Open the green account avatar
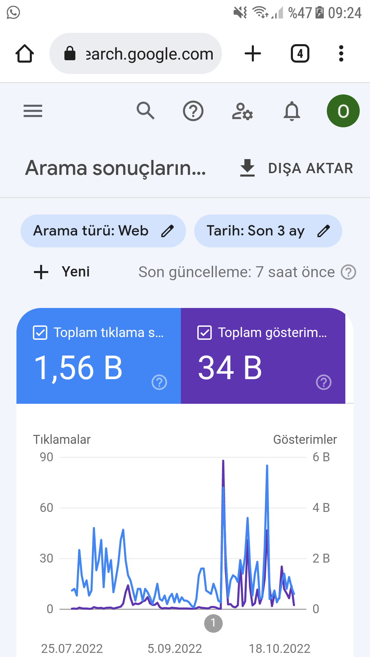The height and width of the screenshot is (657, 370). tap(343, 111)
